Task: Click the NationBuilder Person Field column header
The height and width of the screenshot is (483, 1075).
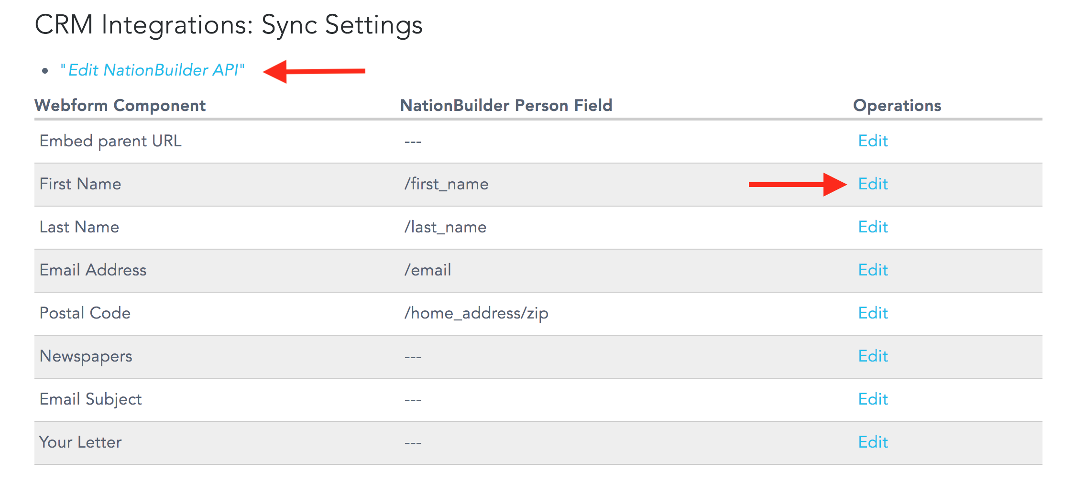Action: [506, 105]
